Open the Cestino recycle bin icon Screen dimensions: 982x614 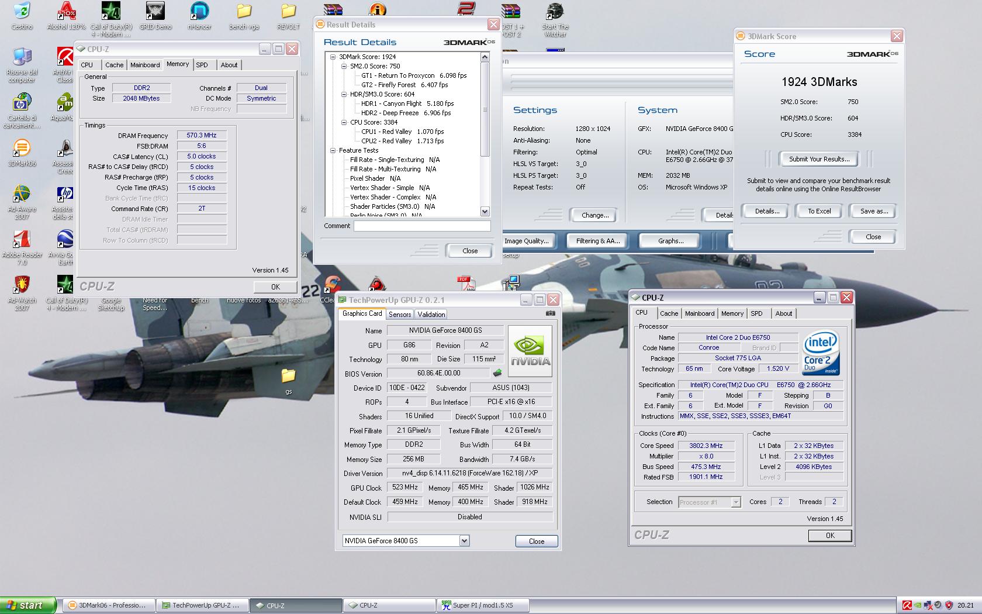tap(22, 15)
